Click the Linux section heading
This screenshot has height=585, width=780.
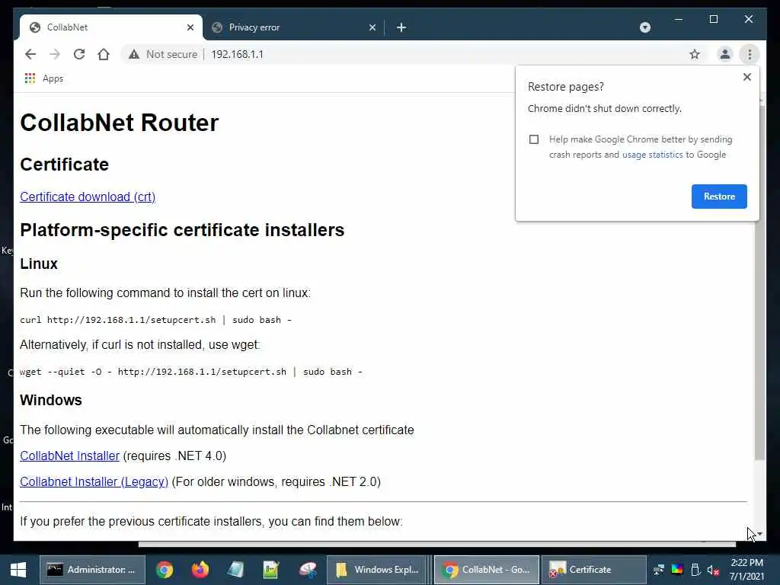(39, 264)
